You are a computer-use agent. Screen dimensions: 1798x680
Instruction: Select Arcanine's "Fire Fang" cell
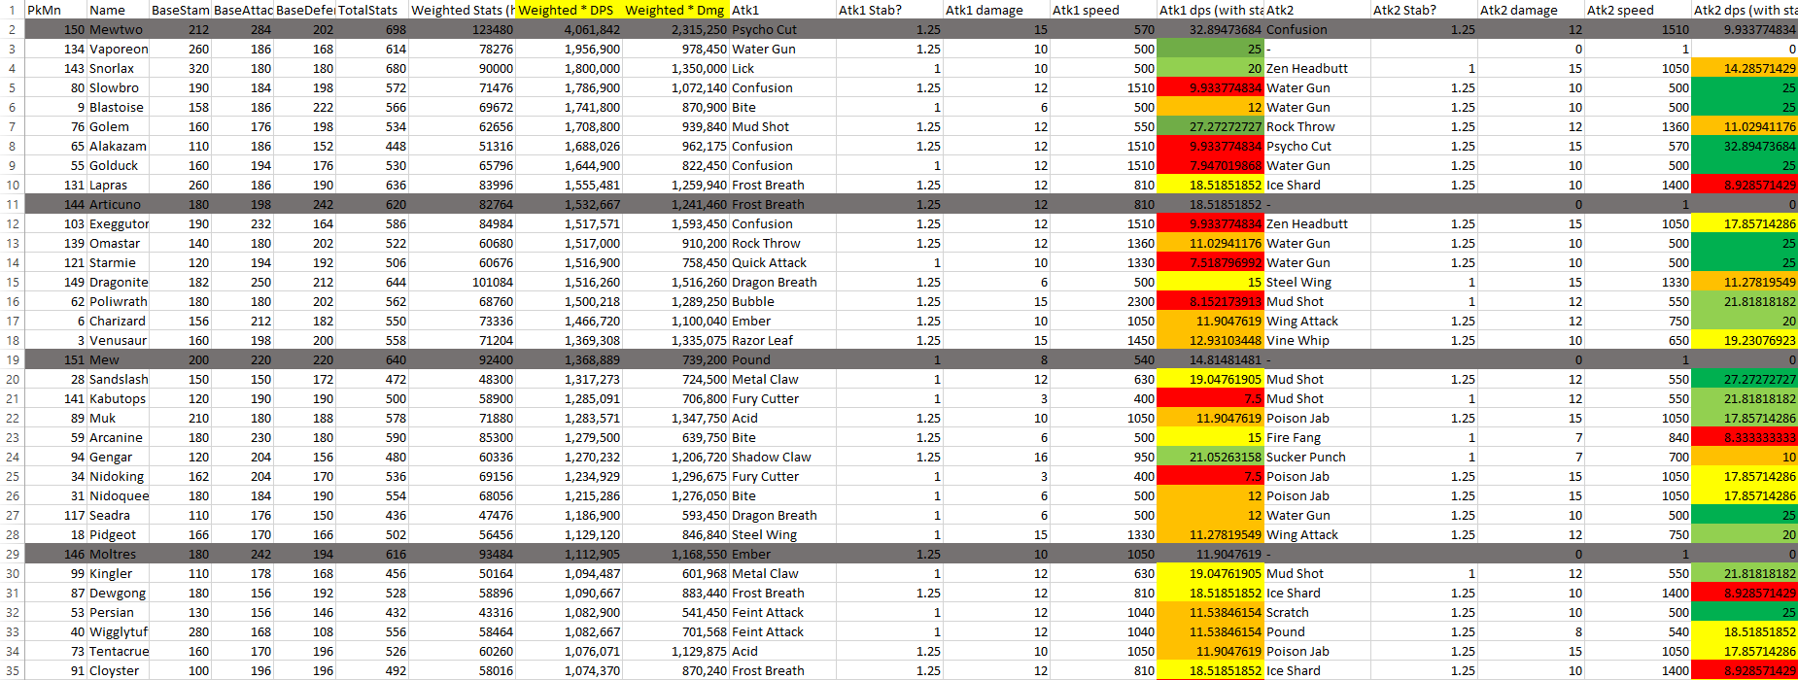coord(1317,437)
